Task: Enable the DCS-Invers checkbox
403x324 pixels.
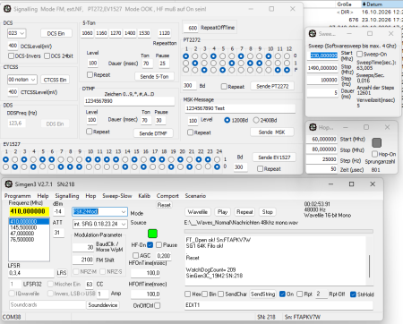Action: pyautogui.click(x=12, y=55)
